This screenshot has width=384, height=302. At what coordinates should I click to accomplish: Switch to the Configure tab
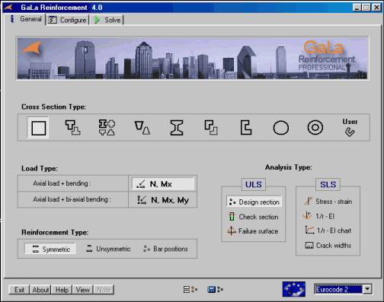pos(68,20)
